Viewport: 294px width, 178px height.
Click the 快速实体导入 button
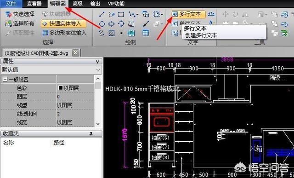coord(63,24)
